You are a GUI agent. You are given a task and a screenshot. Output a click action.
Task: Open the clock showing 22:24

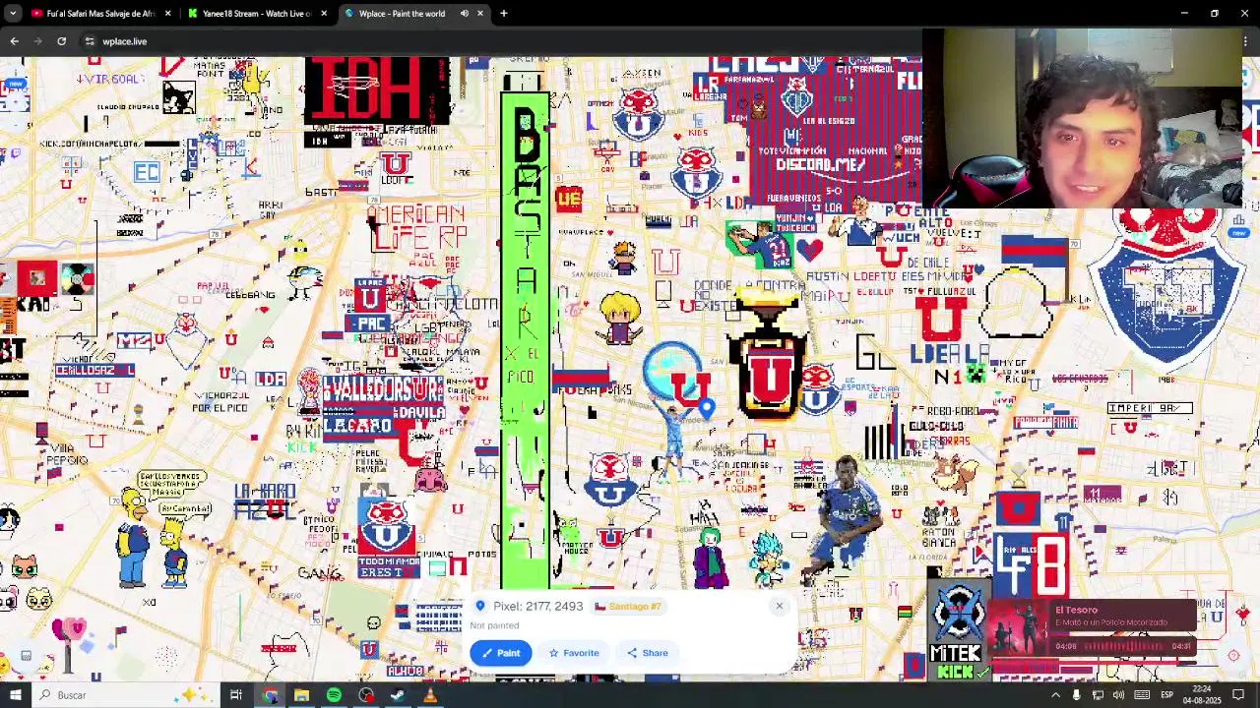(x=1201, y=695)
